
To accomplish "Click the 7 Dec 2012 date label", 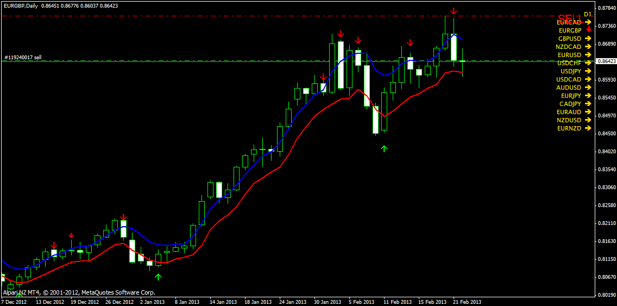I will 14,302.
